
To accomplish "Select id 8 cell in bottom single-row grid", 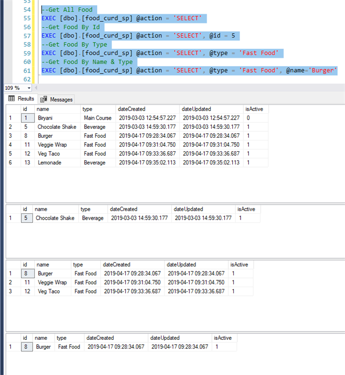I will [27, 347].
